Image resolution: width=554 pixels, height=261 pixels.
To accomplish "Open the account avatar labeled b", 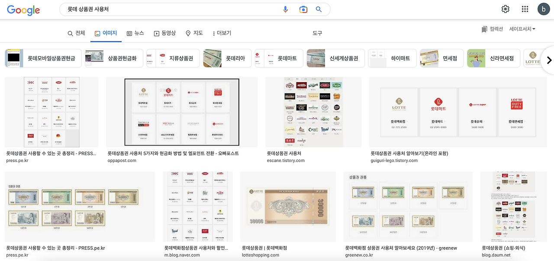I will coord(543,9).
